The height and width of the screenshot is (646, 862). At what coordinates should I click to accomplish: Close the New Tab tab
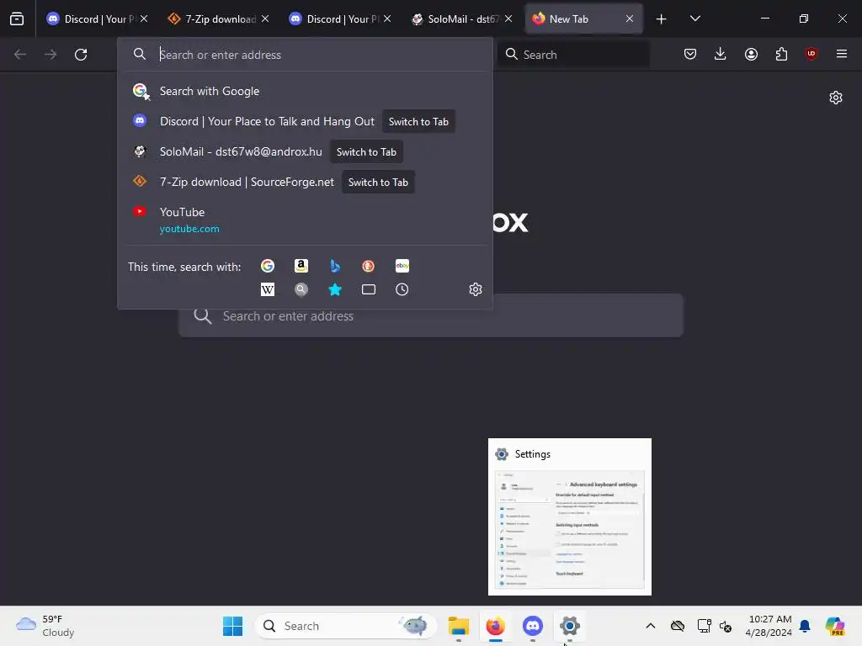click(630, 19)
